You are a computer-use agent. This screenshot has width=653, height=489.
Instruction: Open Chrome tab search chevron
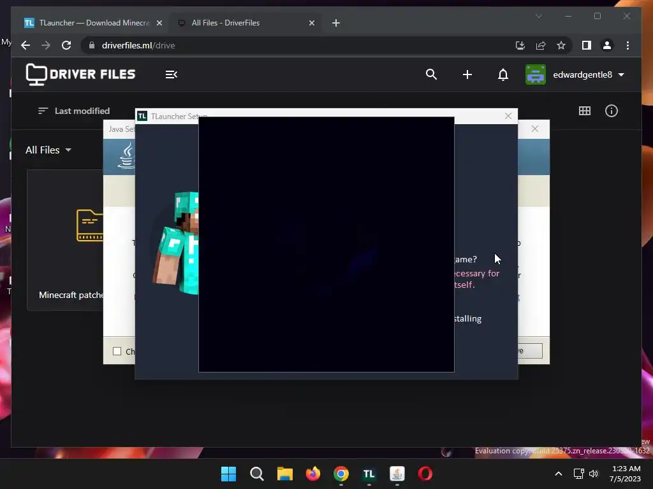538,16
